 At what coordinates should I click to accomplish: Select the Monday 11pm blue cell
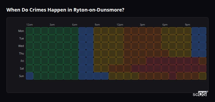click(x=203, y=31)
